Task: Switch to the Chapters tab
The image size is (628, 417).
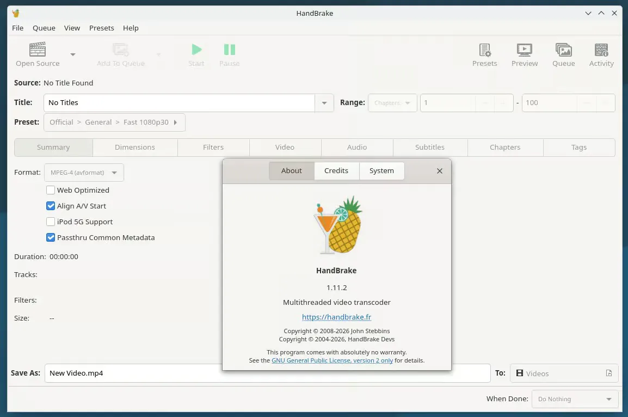Action: point(505,148)
